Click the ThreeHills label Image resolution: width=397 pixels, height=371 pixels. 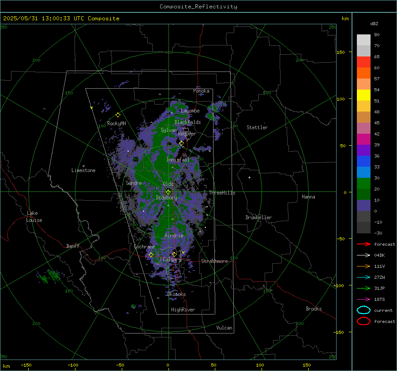click(x=222, y=193)
